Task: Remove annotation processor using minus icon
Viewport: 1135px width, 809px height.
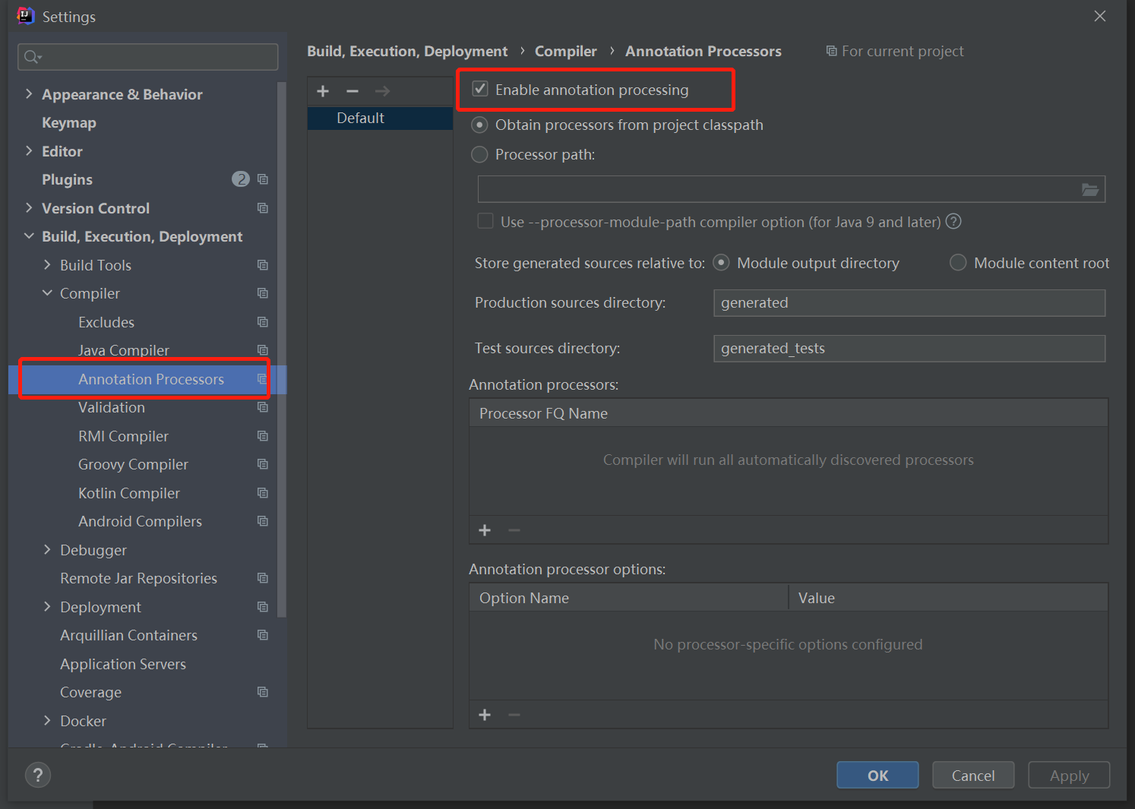Action: coord(514,530)
